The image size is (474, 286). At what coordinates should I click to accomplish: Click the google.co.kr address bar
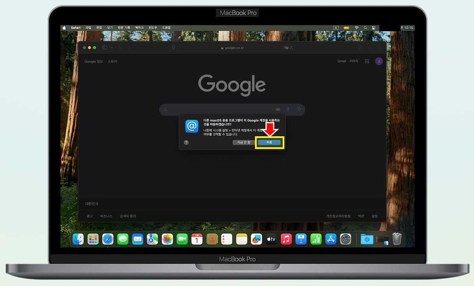coord(232,48)
